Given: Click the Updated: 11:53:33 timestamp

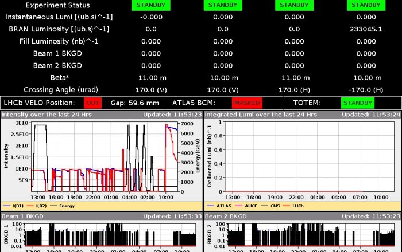Looking at the screenshot, I should (172, 216).
